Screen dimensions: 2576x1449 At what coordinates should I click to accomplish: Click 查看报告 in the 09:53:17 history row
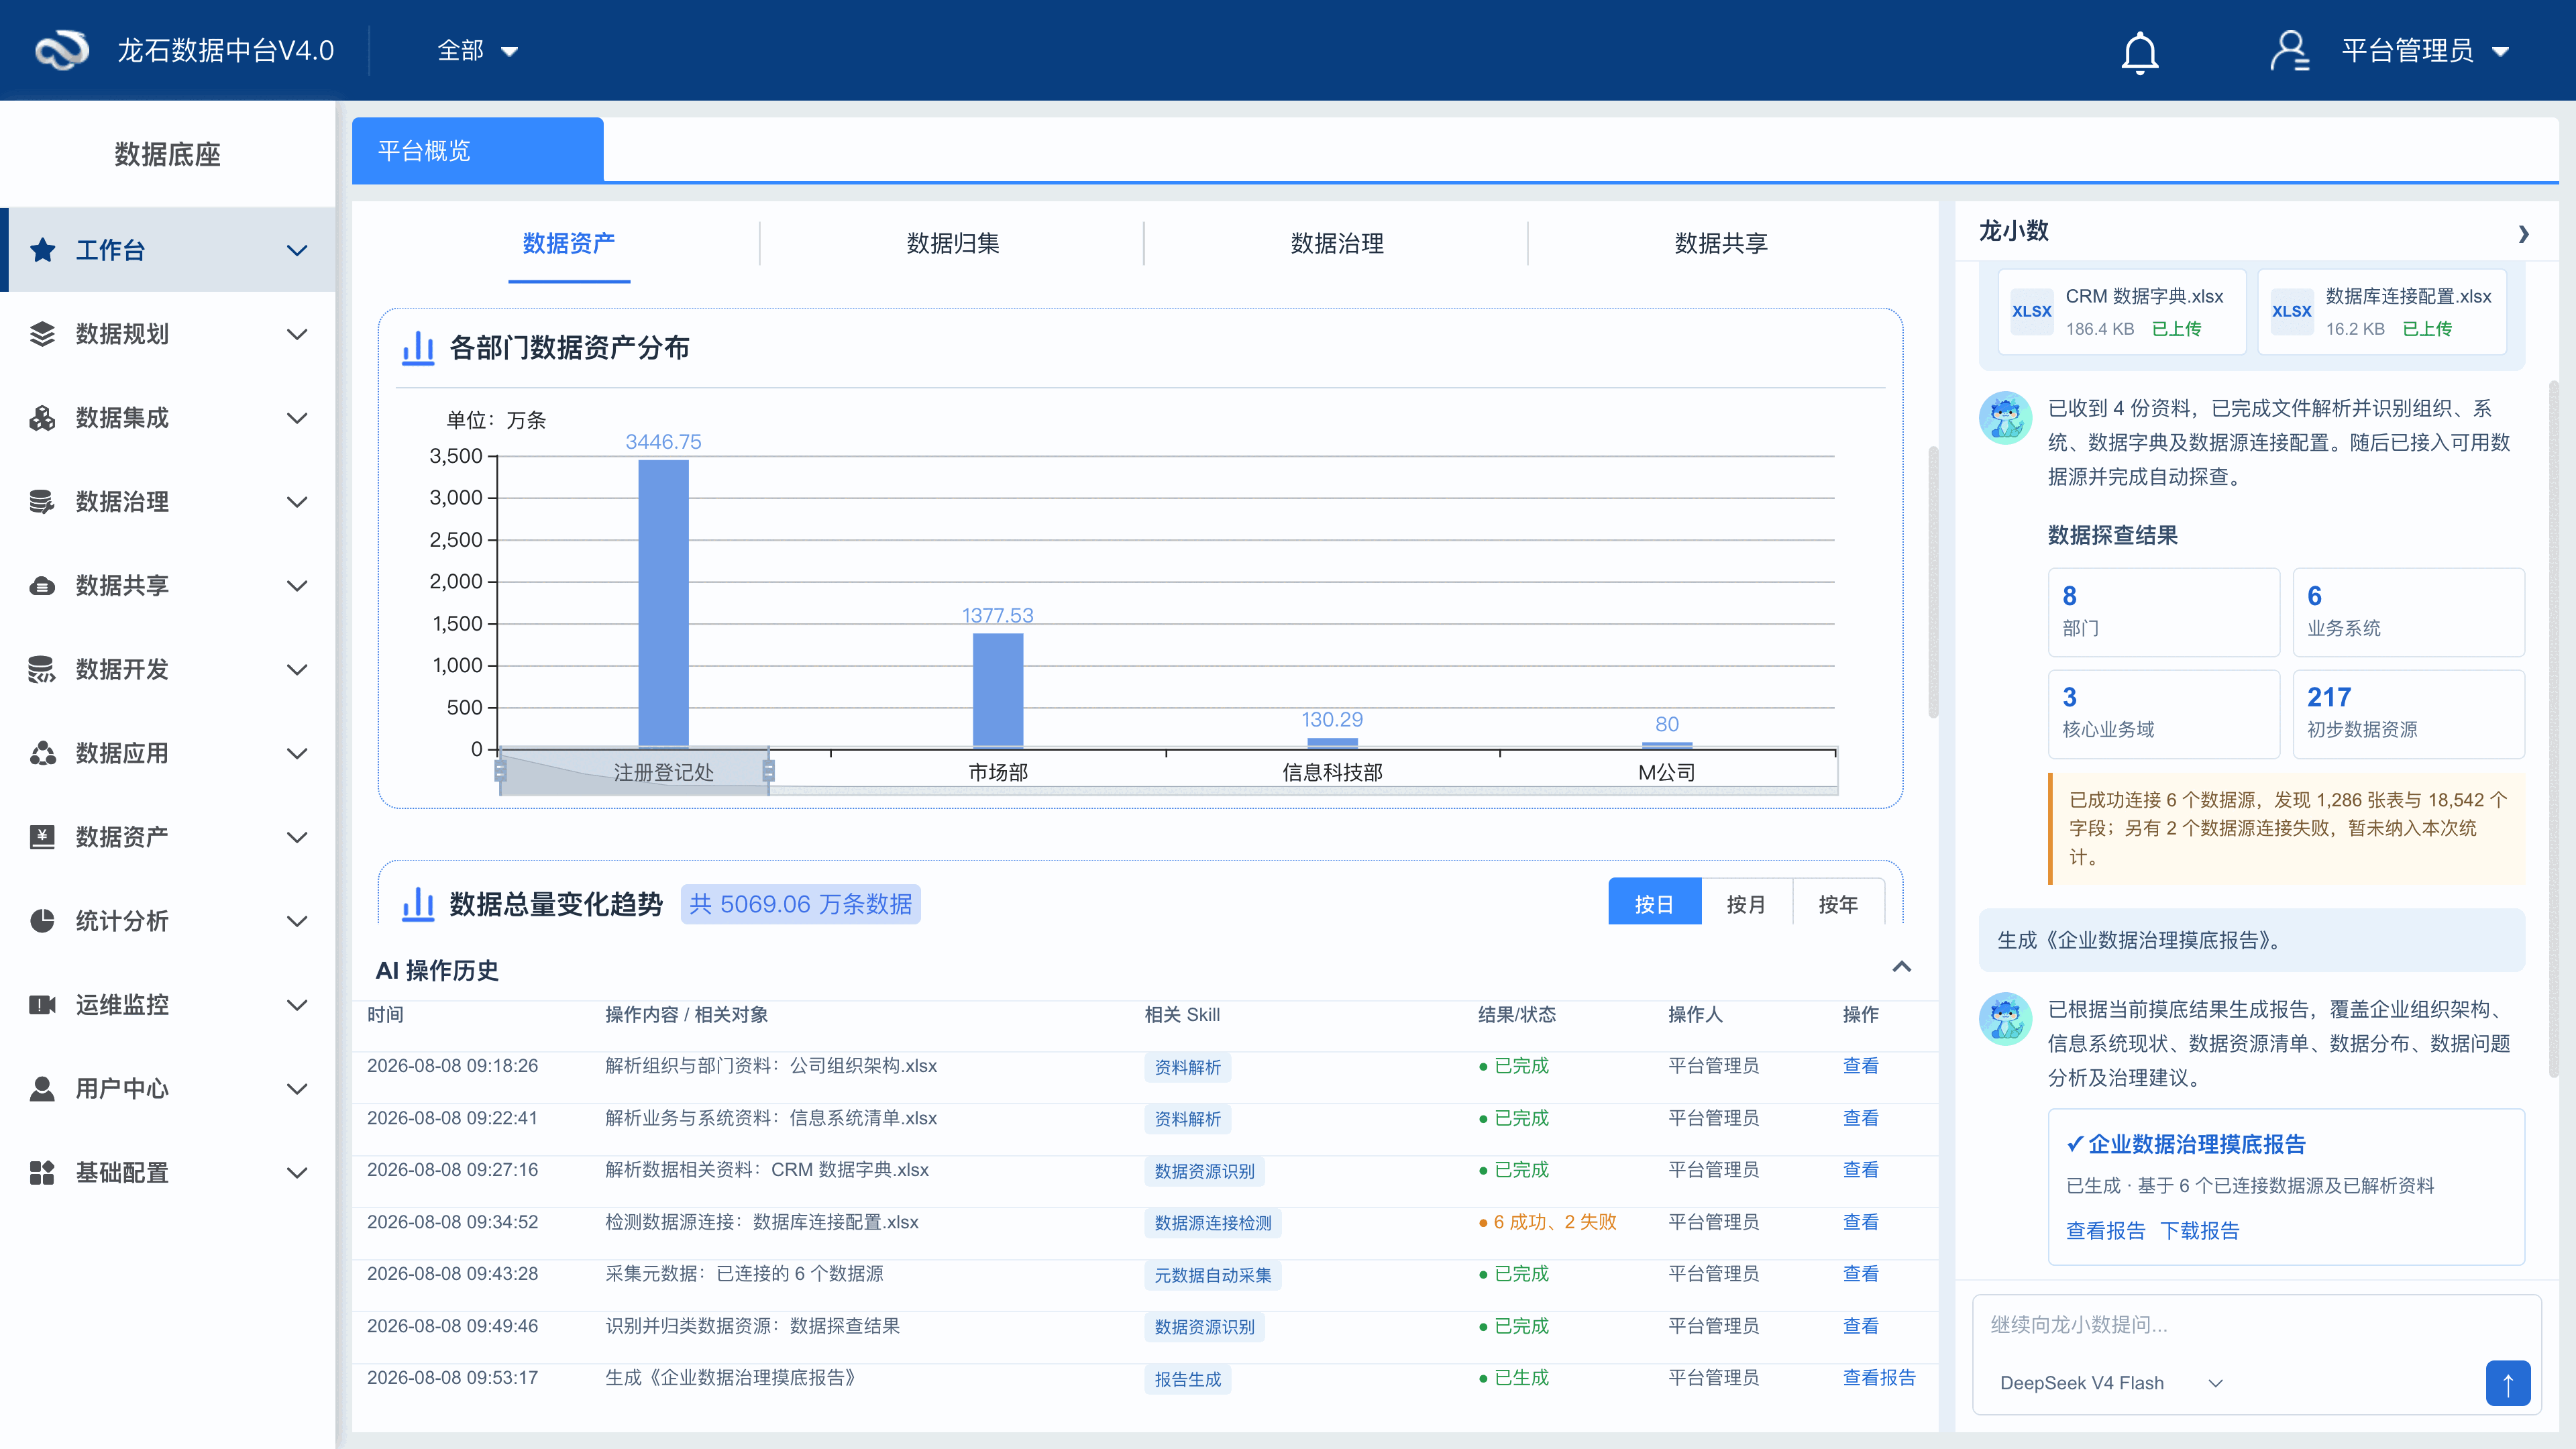1879,1378
